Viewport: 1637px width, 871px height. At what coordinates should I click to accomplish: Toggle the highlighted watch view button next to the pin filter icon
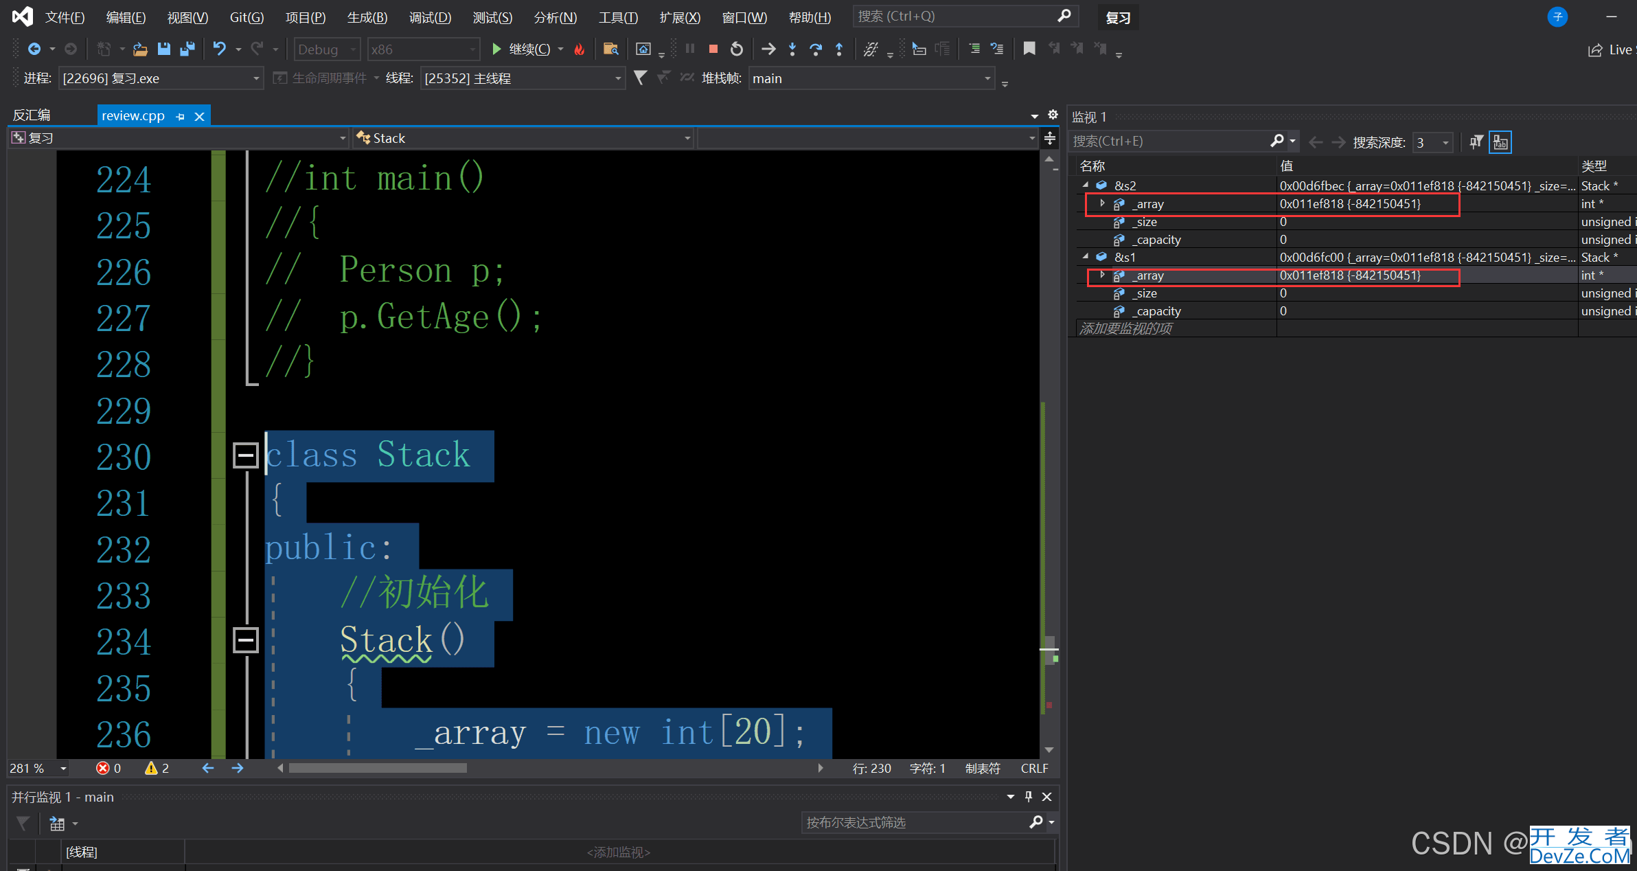1500,142
